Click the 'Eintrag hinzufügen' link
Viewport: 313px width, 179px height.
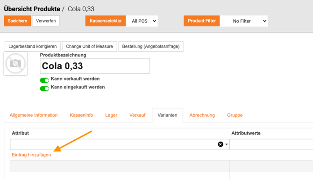[31, 155]
